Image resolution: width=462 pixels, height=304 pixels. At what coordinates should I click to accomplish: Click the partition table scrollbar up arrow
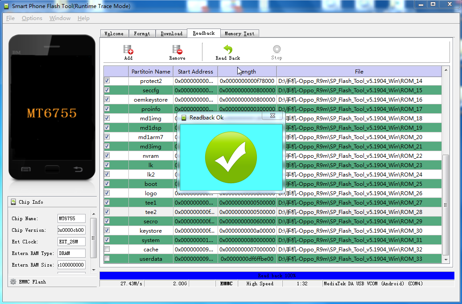[x=446, y=70]
